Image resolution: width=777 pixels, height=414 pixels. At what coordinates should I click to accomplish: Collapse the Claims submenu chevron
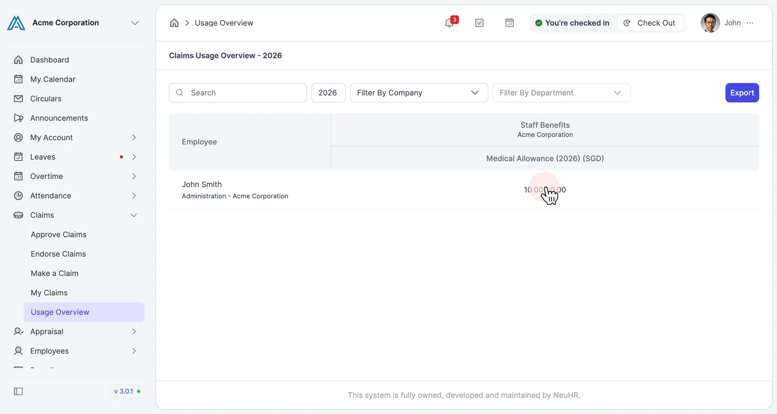[134, 215]
